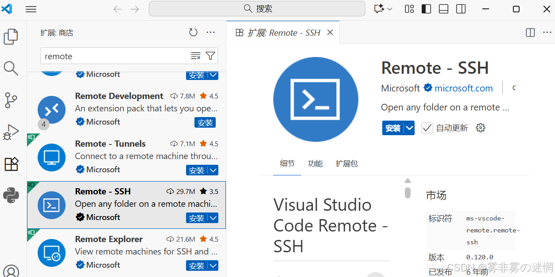Click the VS Code logo in the title bar

tap(7, 9)
